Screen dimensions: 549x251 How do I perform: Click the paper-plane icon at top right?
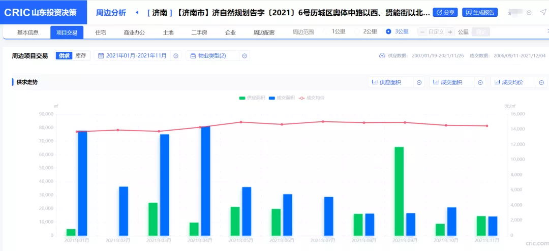point(542,12)
